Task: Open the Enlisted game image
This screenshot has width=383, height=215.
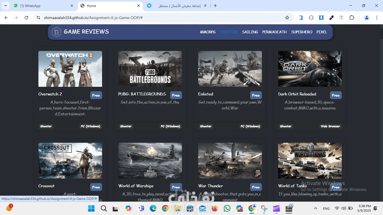Action: coord(230,69)
